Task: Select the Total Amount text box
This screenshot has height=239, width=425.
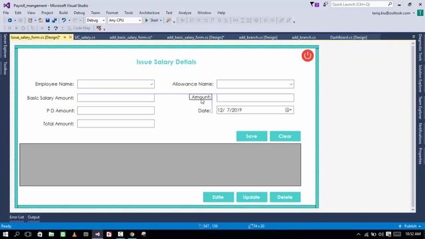Action: pos(116,123)
